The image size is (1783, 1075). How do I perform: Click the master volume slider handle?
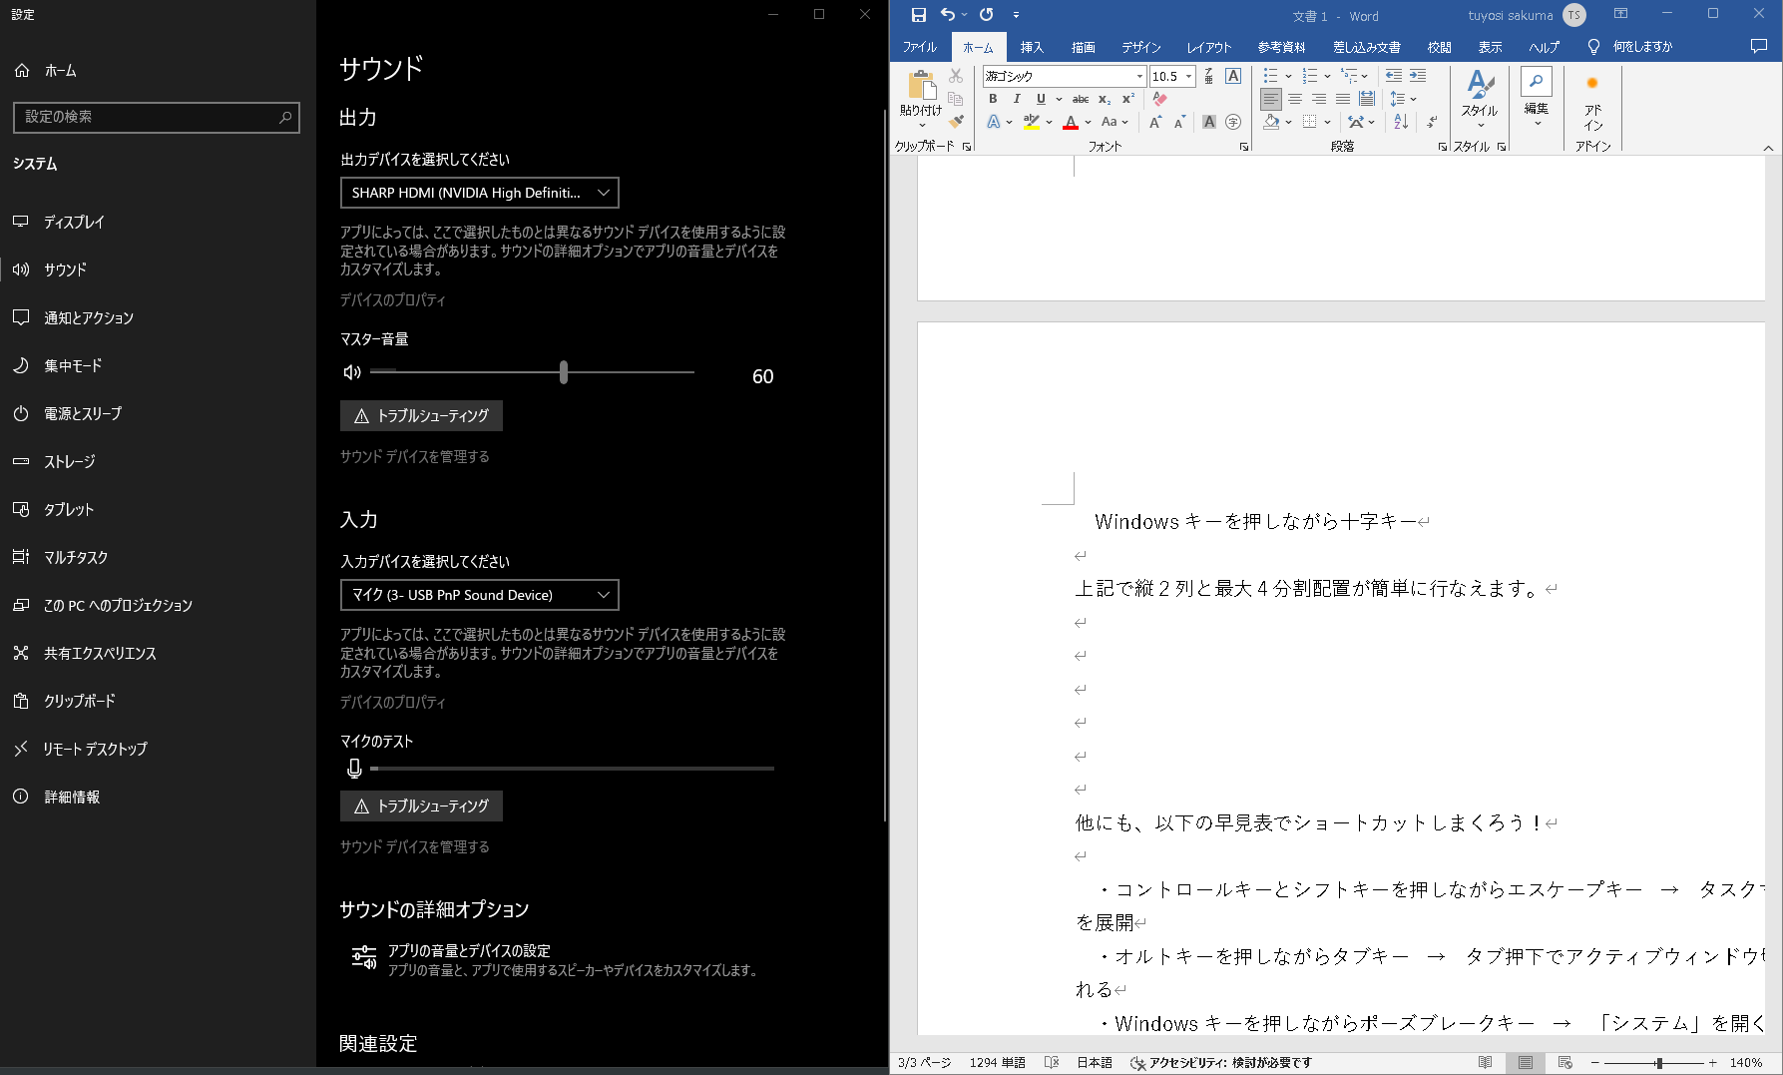coord(564,372)
